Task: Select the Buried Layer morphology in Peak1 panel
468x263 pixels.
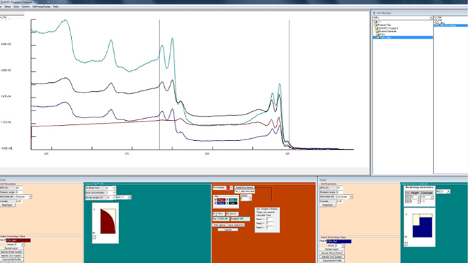Action: [x=12, y=248]
